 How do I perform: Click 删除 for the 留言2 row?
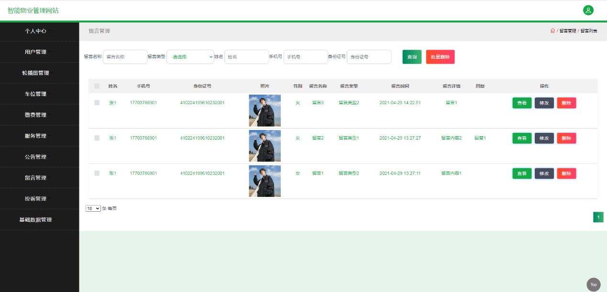point(566,138)
